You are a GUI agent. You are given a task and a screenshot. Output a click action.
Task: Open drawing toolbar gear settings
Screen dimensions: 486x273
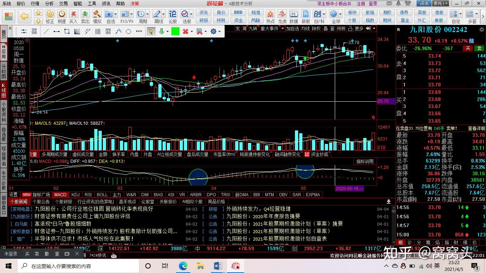click(x=213, y=31)
